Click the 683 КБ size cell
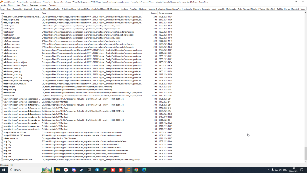Screen dimensions: 307x173 pyautogui.click(x=154, y=96)
